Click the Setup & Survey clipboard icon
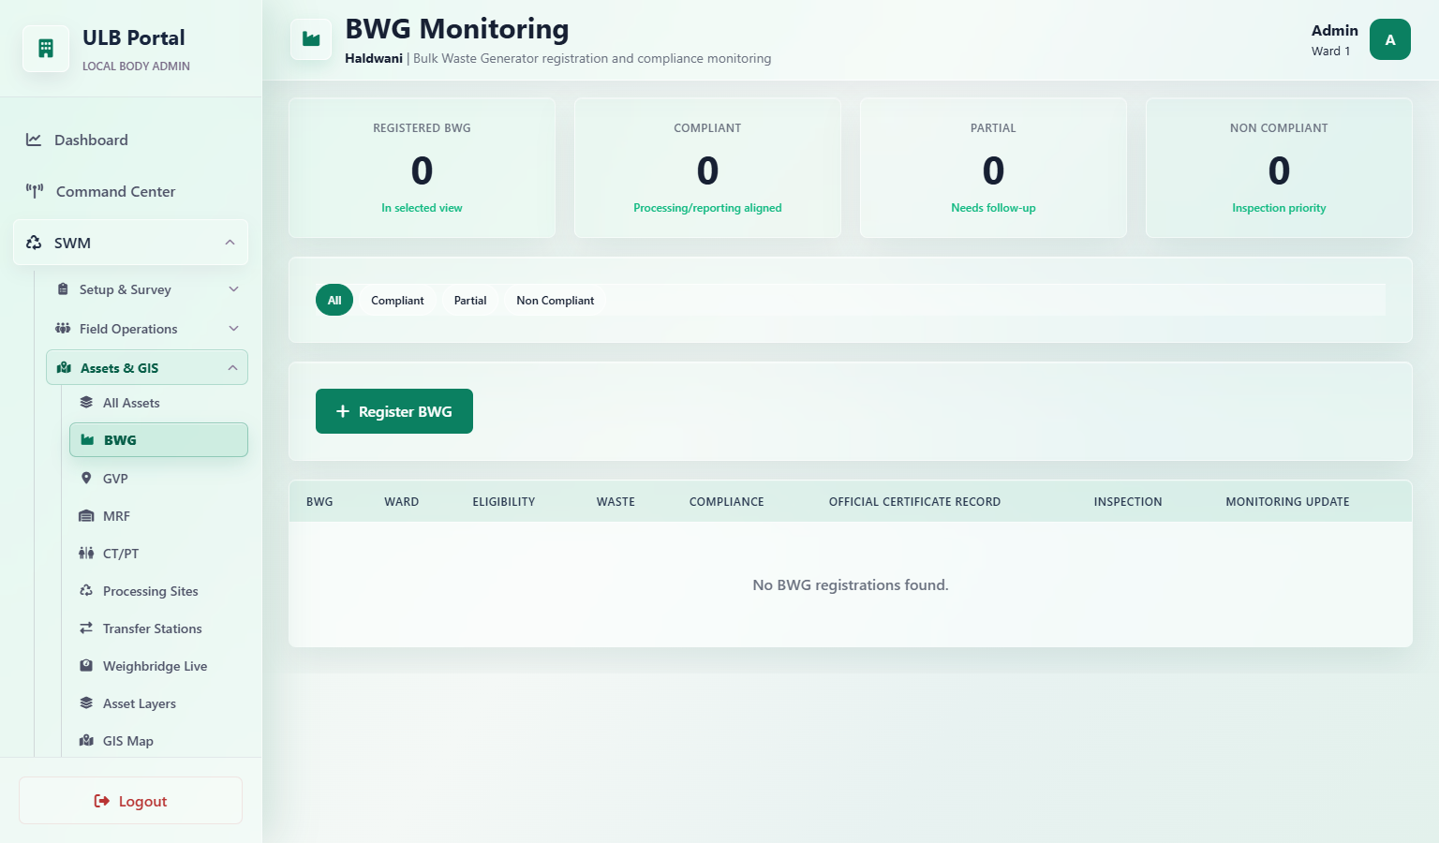1439x843 pixels. [63, 289]
